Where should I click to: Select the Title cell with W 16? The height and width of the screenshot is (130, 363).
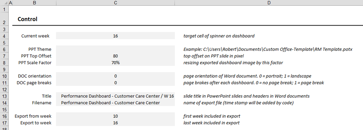[115, 96]
